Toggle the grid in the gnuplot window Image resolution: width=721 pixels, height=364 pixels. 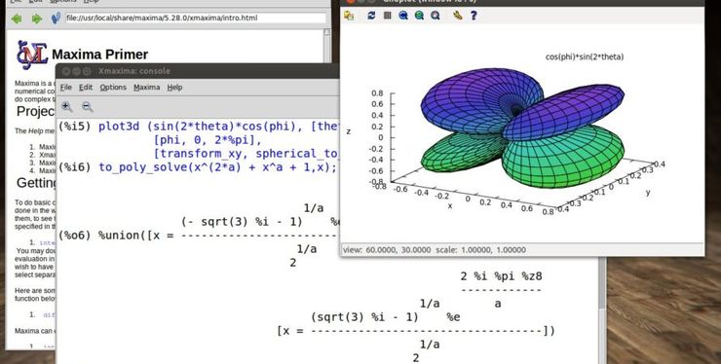pos(387,16)
